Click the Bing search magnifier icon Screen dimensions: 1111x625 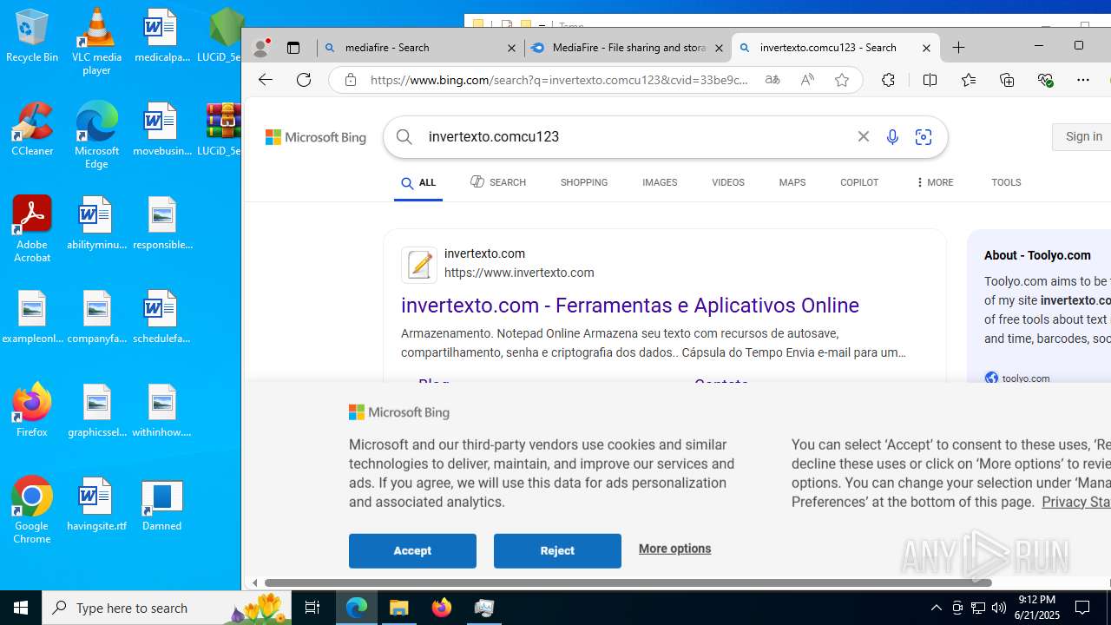point(404,137)
